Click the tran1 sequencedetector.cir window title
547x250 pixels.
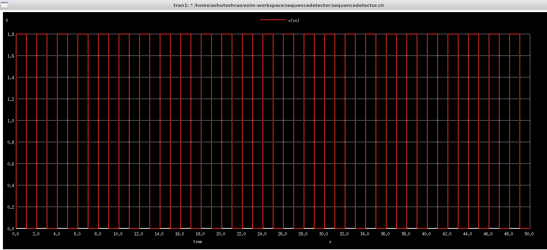coord(279,5)
